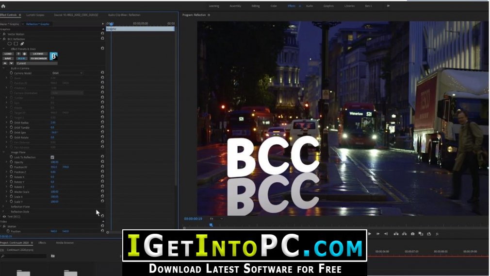Open the Fit zoom level dropdown
490x276 pixels.
216,219
